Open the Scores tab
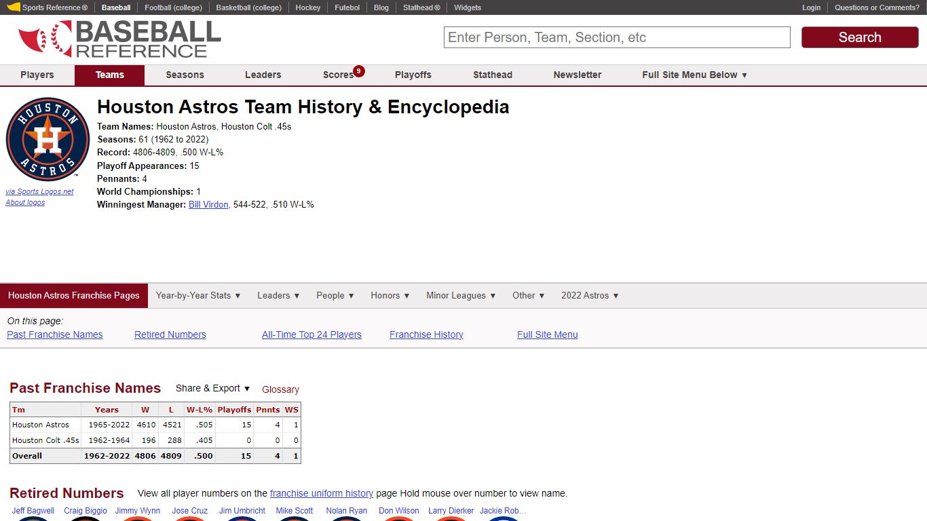 (338, 75)
